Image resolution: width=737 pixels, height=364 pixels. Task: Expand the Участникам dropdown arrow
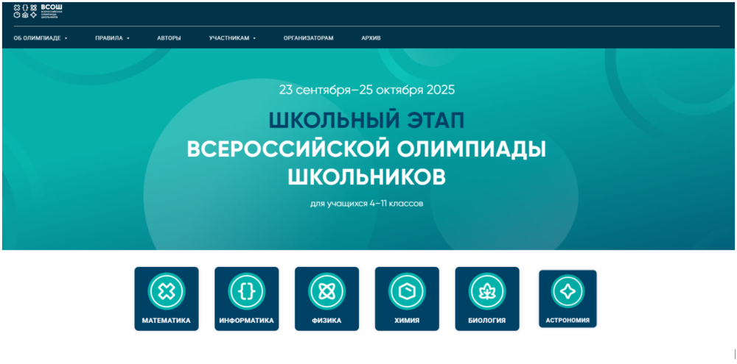[x=255, y=38]
